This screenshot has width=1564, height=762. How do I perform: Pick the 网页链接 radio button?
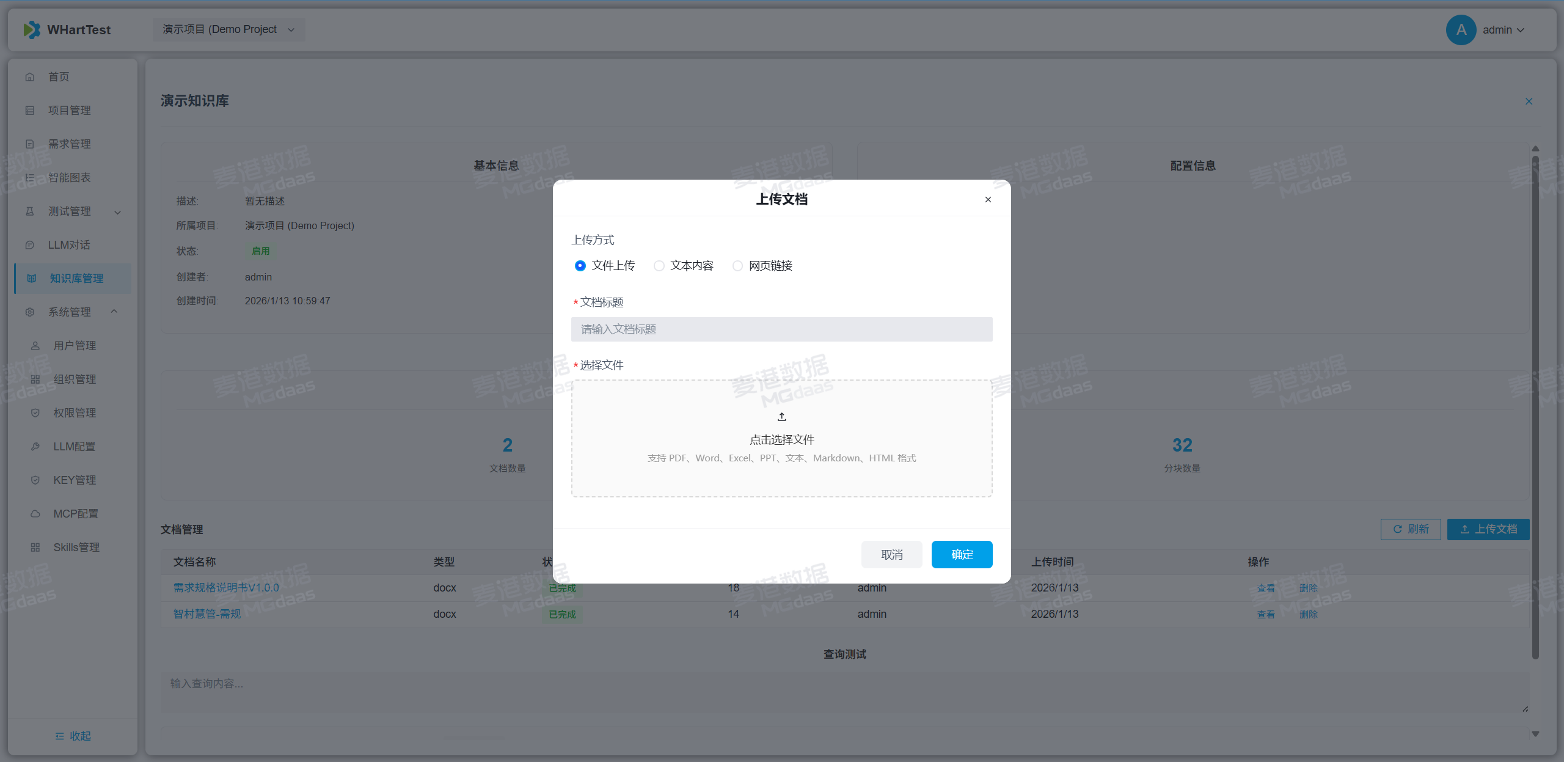pos(738,266)
